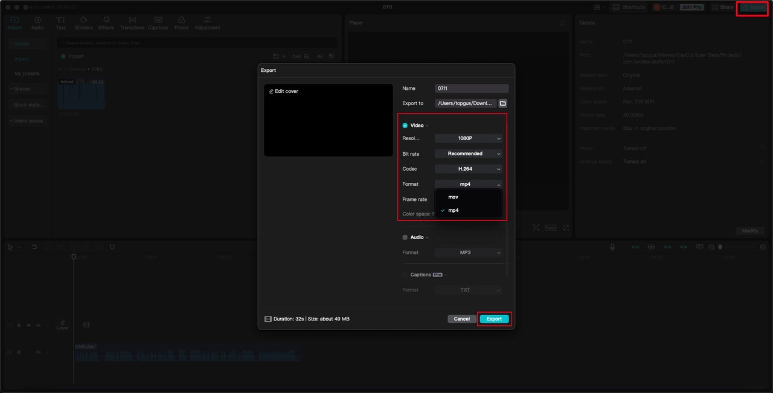Open the Audio format MP3 dropdown
This screenshot has width=773, height=393.
click(x=469, y=252)
